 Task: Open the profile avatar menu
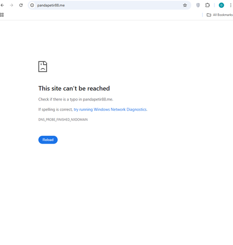(x=221, y=5)
